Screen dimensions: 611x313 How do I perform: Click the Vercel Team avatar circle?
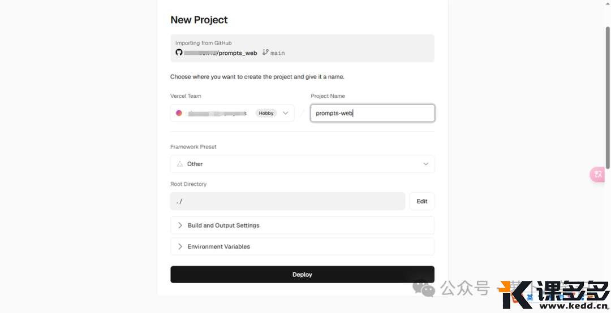(179, 113)
